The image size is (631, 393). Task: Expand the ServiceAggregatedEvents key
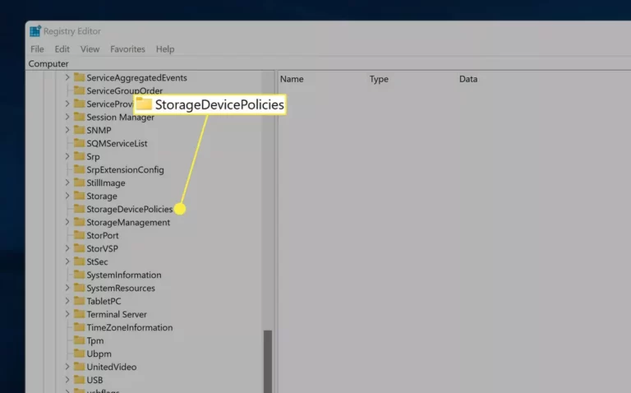click(67, 77)
